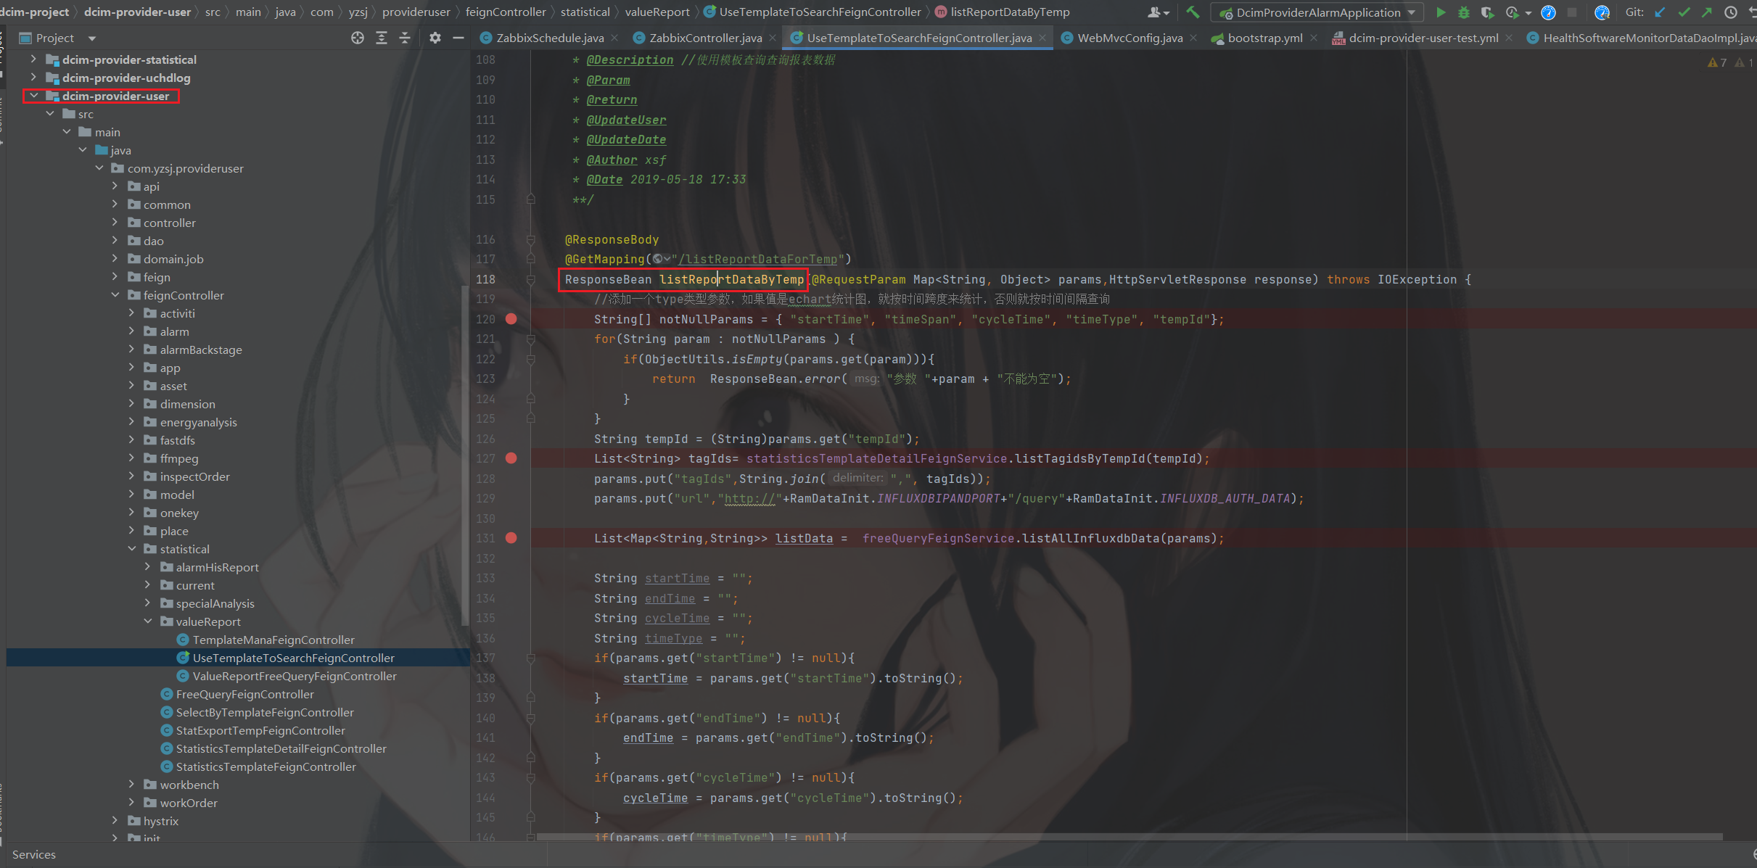Commit changes with green Git checkmark
Viewport: 1757px width, 868px height.
point(1684,12)
